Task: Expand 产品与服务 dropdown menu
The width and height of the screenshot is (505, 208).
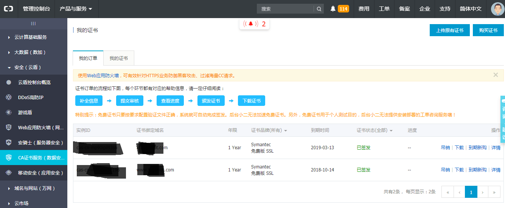Action: pyautogui.click(x=76, y=9)
